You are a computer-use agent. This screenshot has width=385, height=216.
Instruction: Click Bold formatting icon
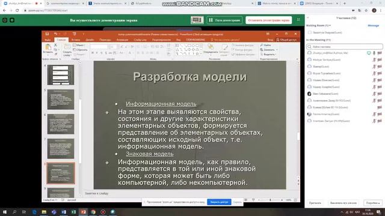coord(93,53)
